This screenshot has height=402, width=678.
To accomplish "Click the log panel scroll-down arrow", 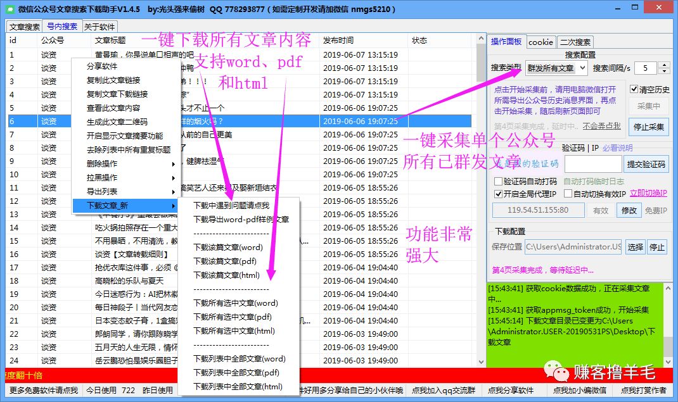I will tap(668, 362).
